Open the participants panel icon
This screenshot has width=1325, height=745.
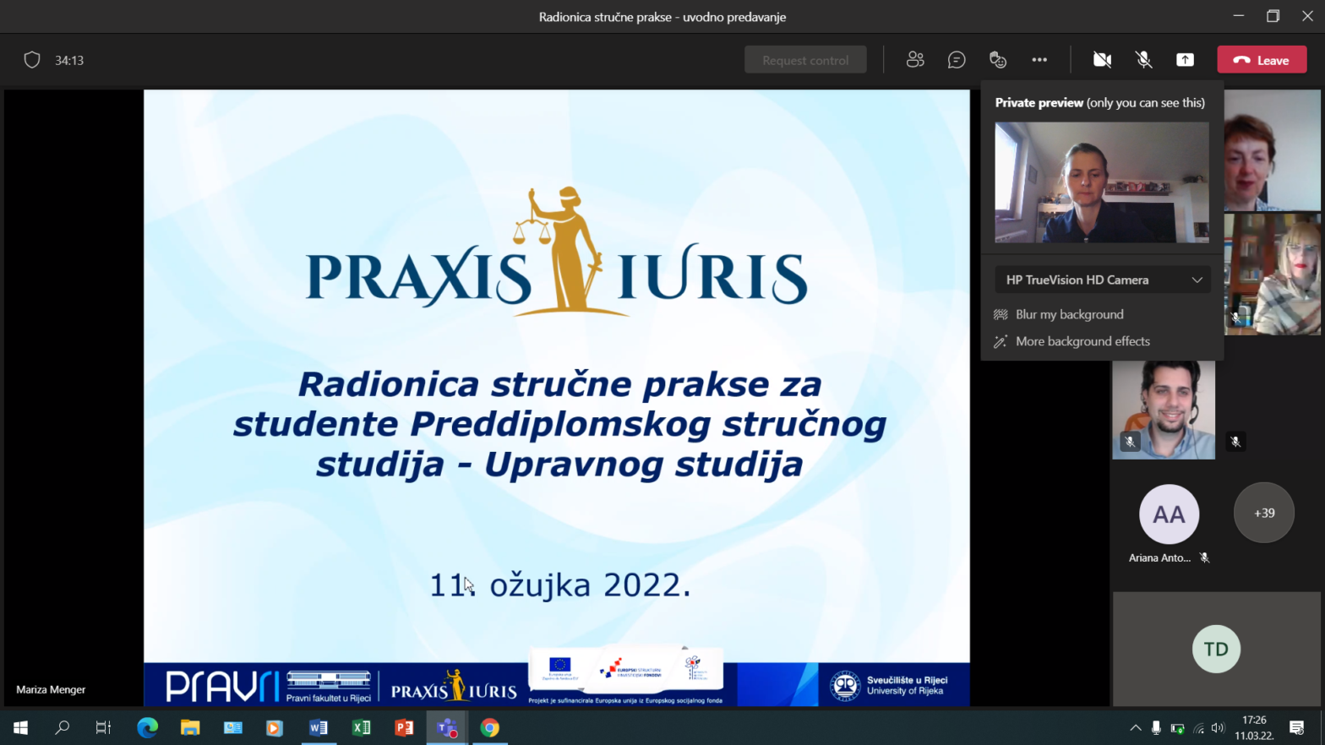pyautogui.click(x=915, y=60)
